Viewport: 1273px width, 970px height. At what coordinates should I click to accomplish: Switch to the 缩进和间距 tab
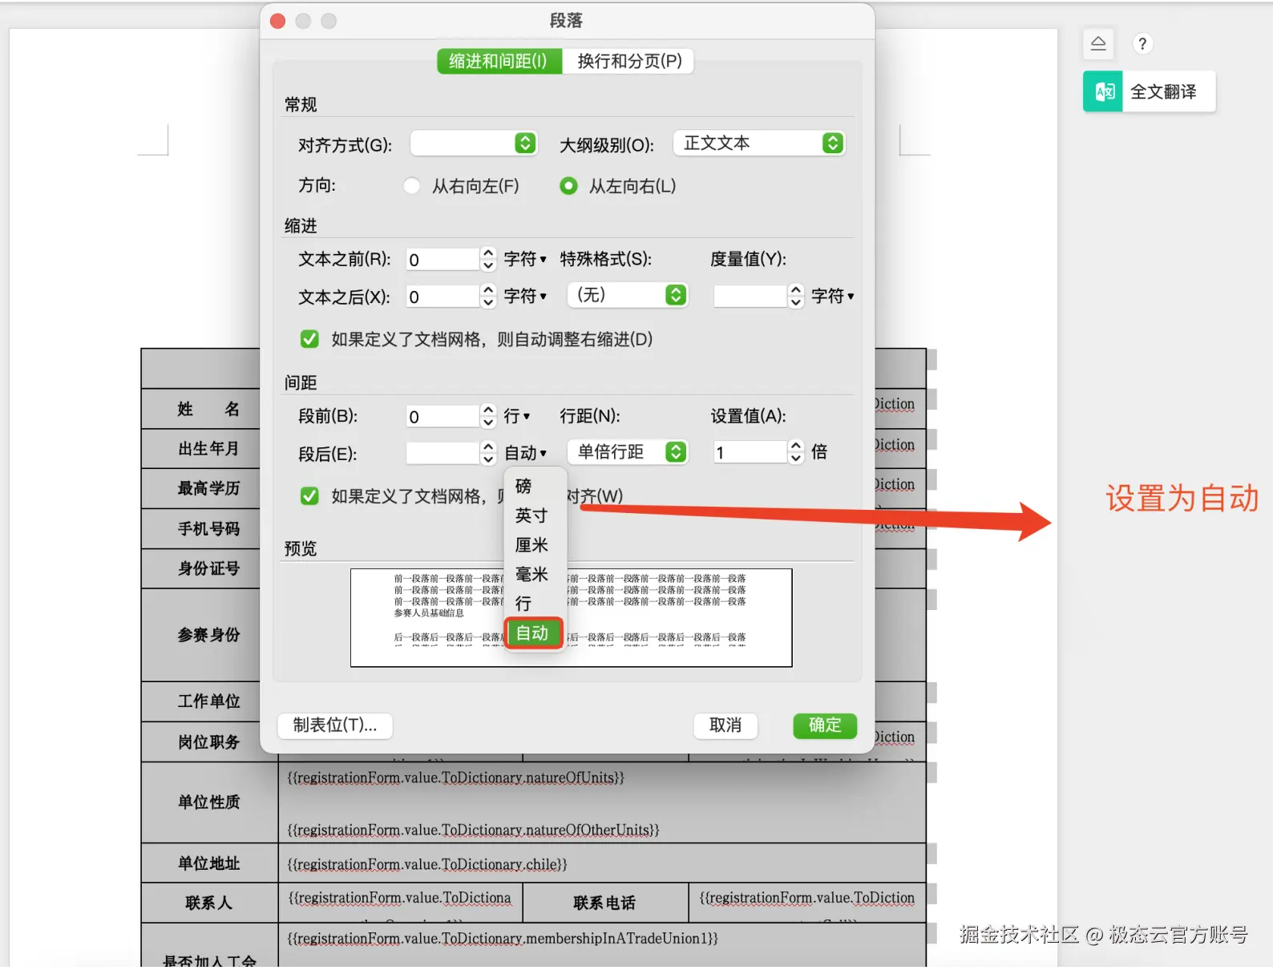(x=499, y=61)
